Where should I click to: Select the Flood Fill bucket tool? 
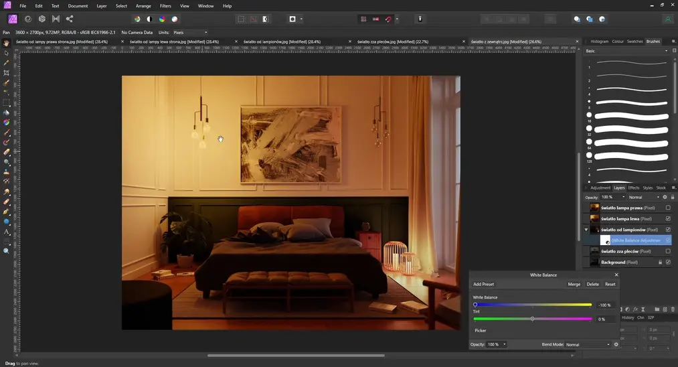coord(6,113)
